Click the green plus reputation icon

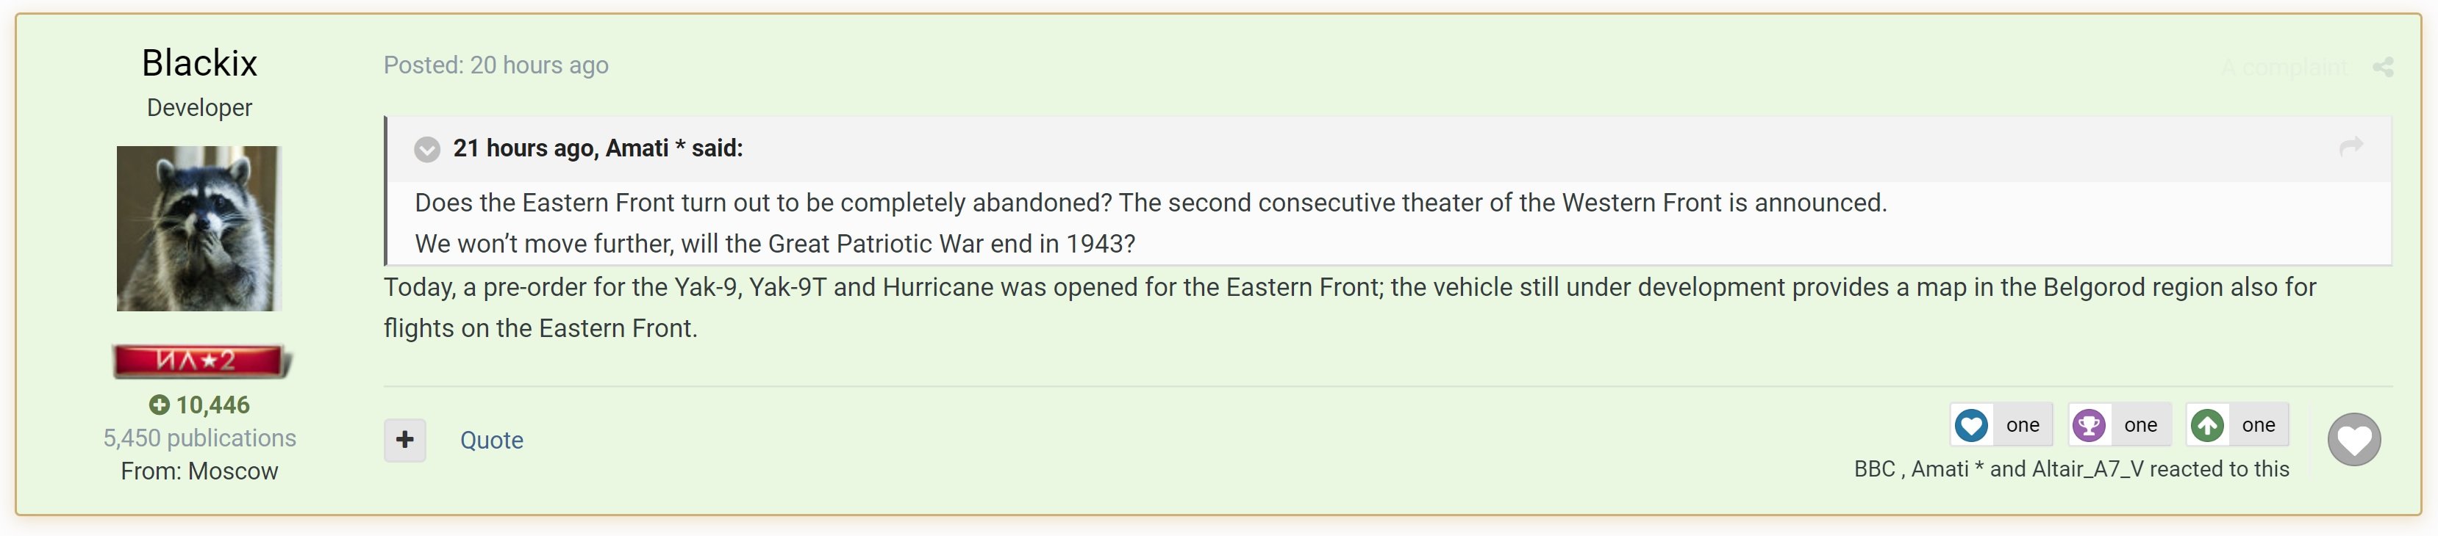(x=159, y=405)
